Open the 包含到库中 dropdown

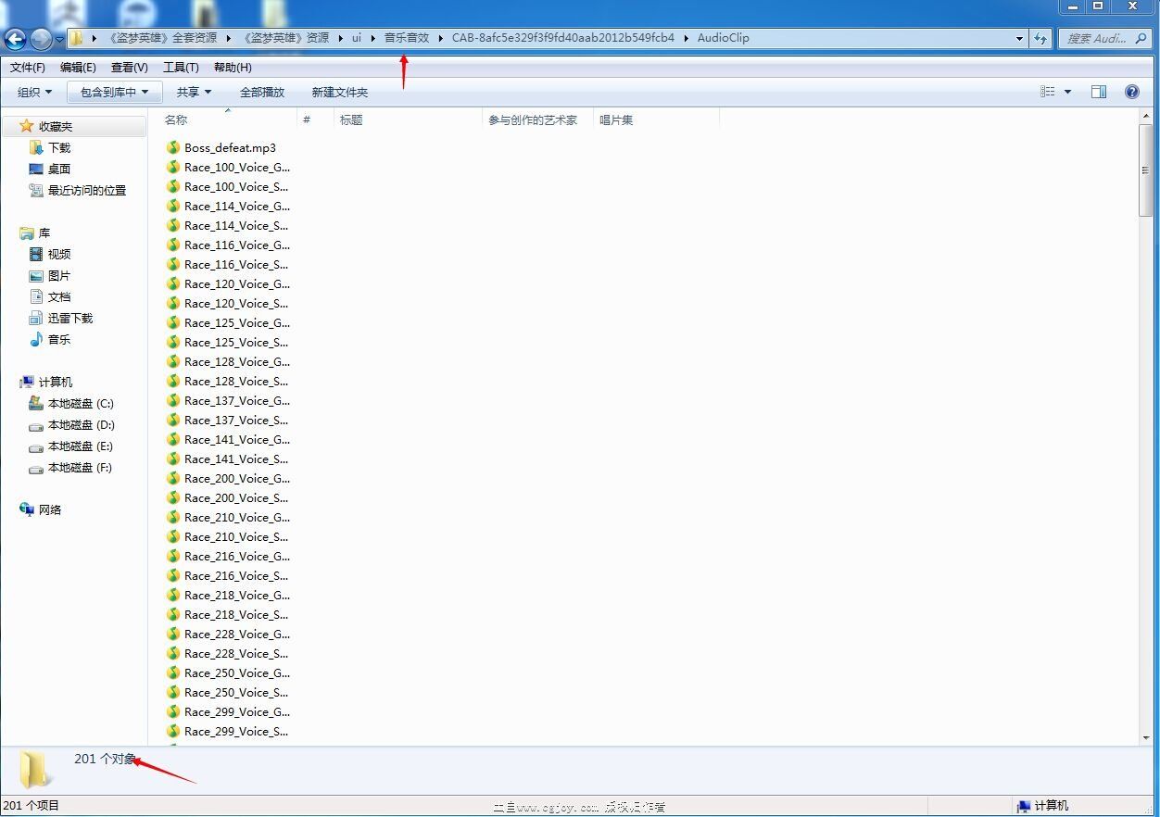point(115,92)
